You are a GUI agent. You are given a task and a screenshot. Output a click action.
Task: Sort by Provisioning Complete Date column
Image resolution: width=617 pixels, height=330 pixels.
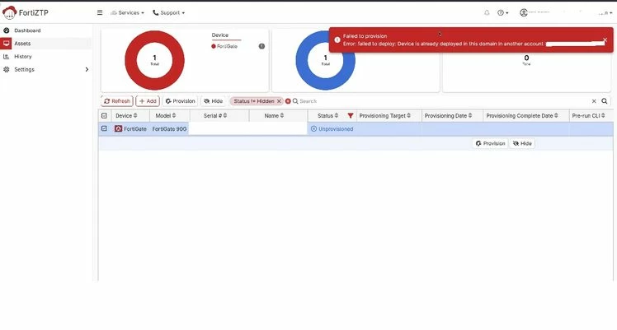pyautogui.click(x=522, y=115)
